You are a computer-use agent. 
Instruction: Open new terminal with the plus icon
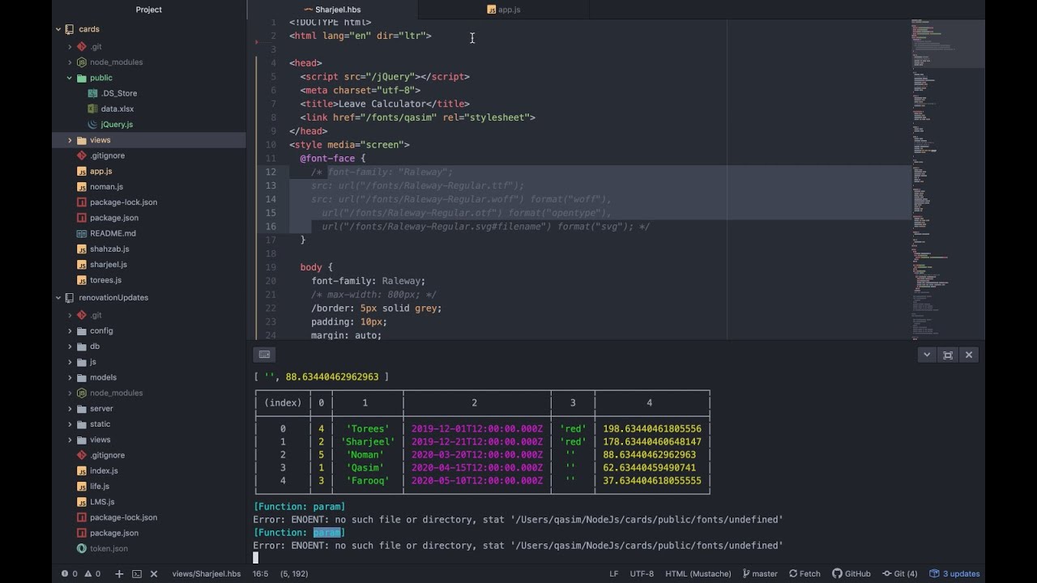point(119,573)
